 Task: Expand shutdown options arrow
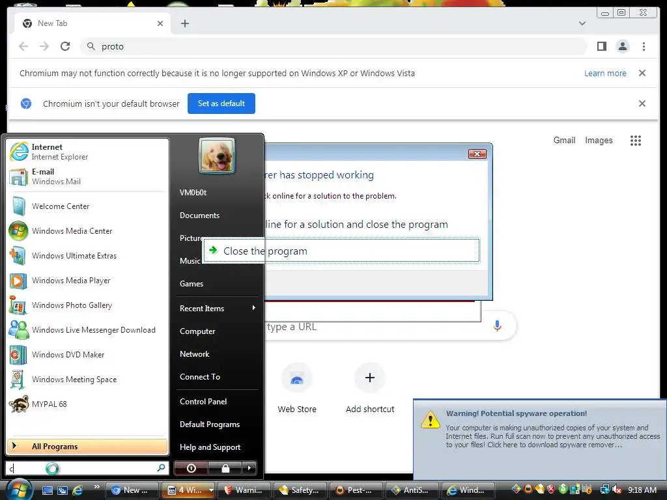249,468
